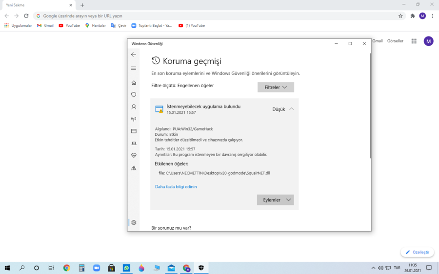Open Mail app from taskbar
Screen dimensions: 439x274
point(171,268)
